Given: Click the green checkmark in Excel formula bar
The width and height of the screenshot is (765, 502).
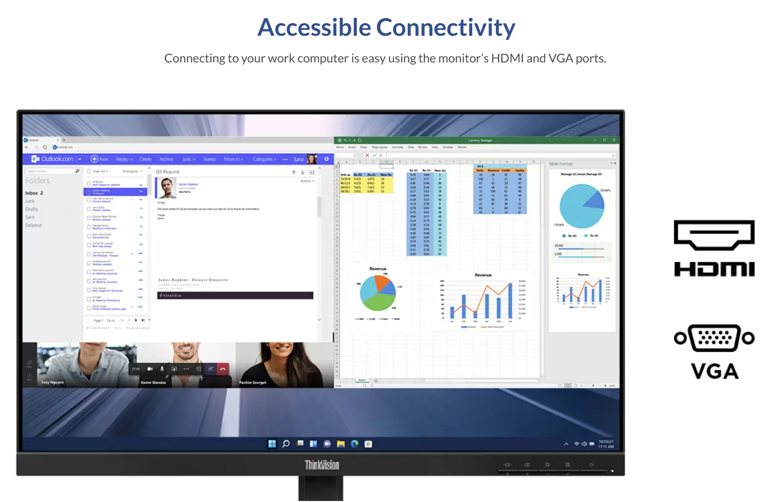Looking at the screenshot, I should click(374, 155).
